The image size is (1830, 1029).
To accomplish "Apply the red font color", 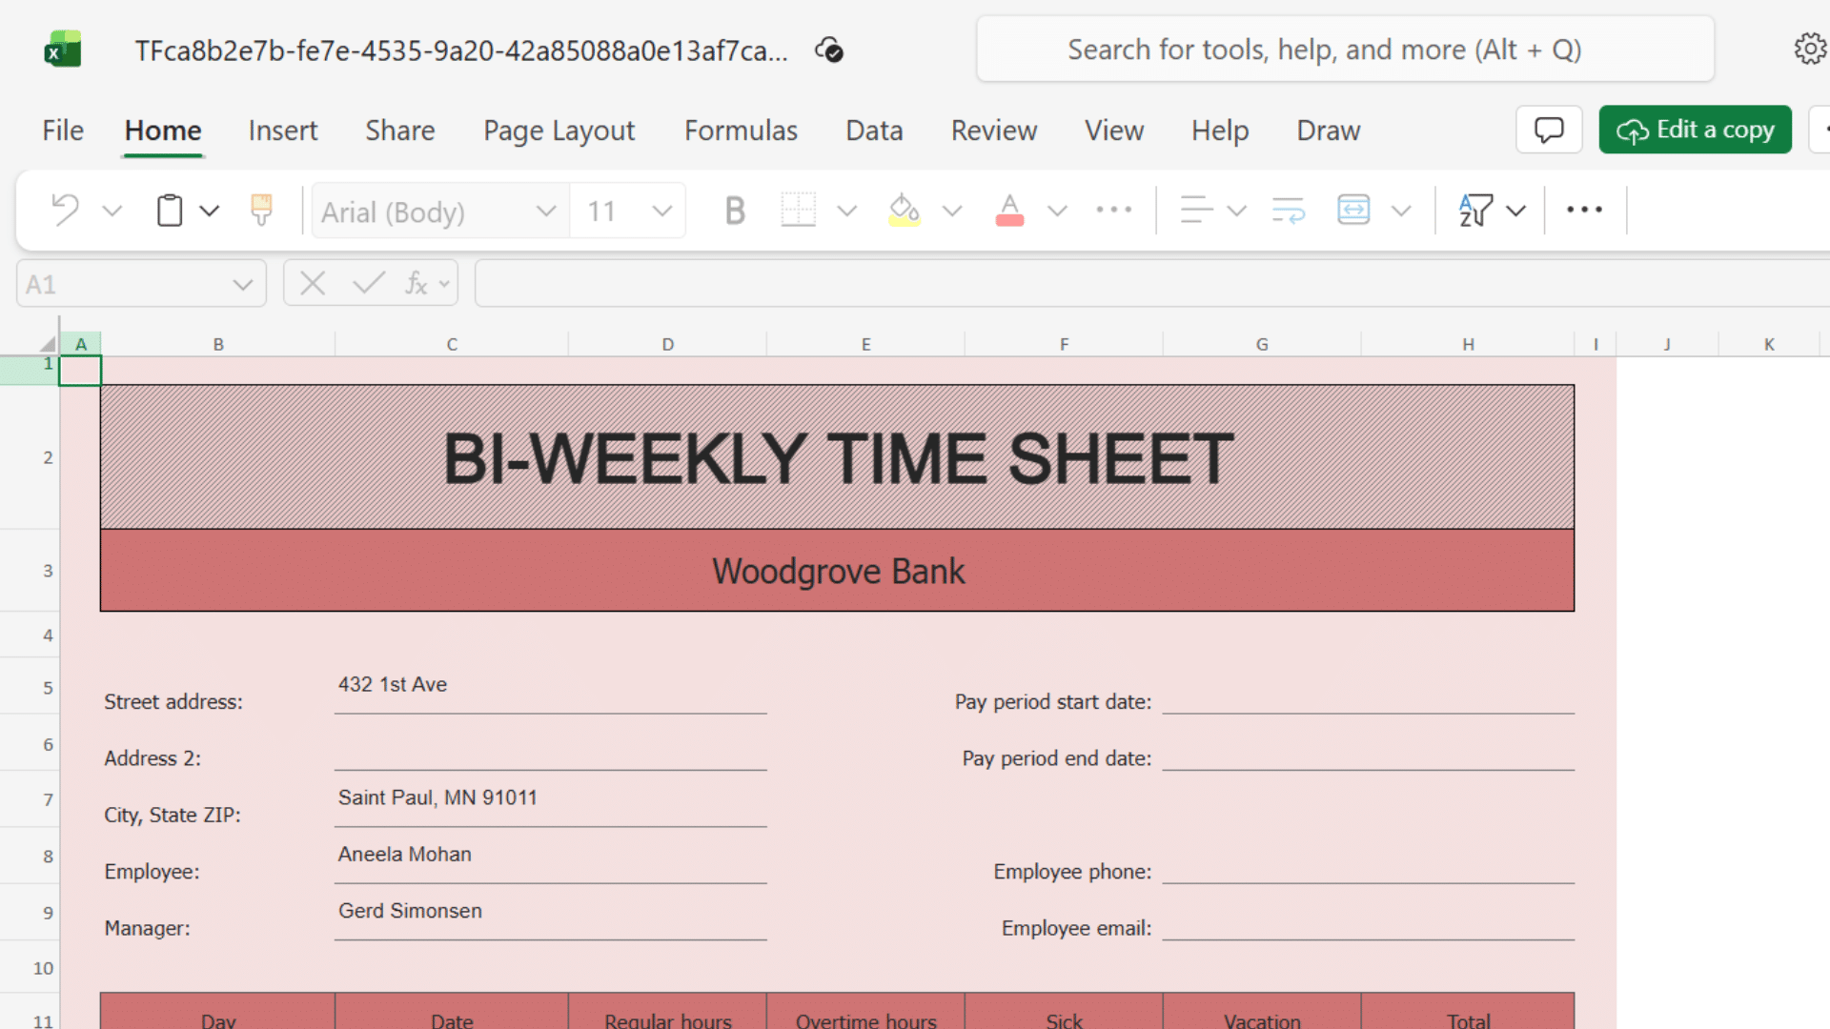I will [x=1009, y=210].
